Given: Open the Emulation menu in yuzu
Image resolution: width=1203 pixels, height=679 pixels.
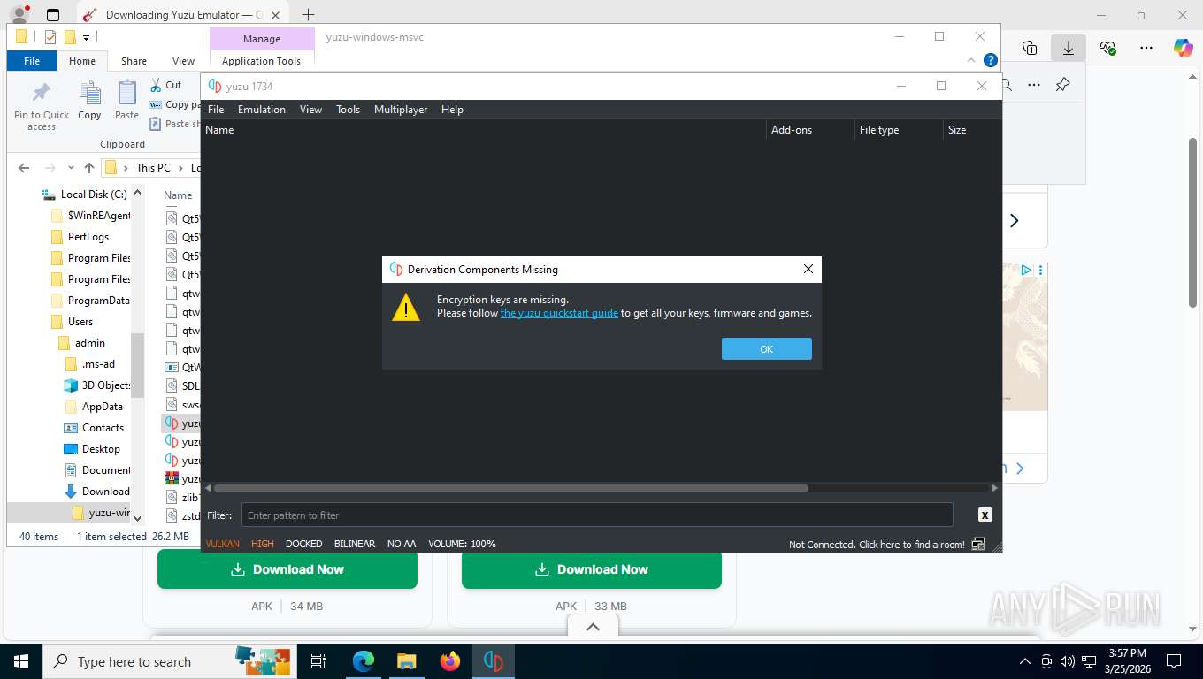Looking at the screenshot, I should [x=262, y=110].
